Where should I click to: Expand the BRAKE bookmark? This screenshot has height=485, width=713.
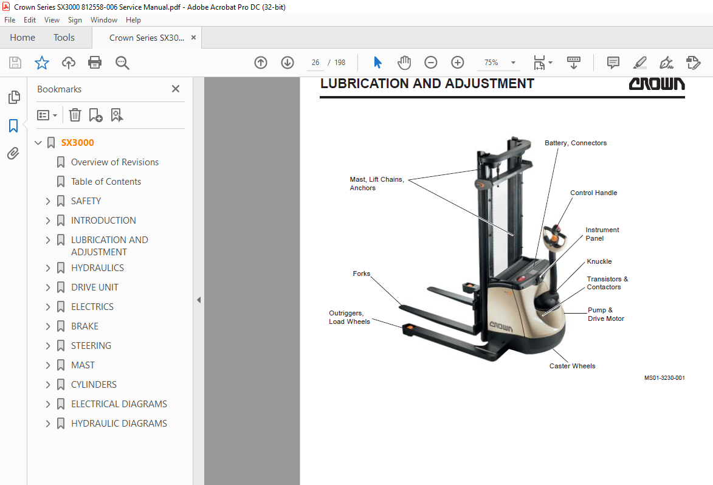click(x=48, y=326)
